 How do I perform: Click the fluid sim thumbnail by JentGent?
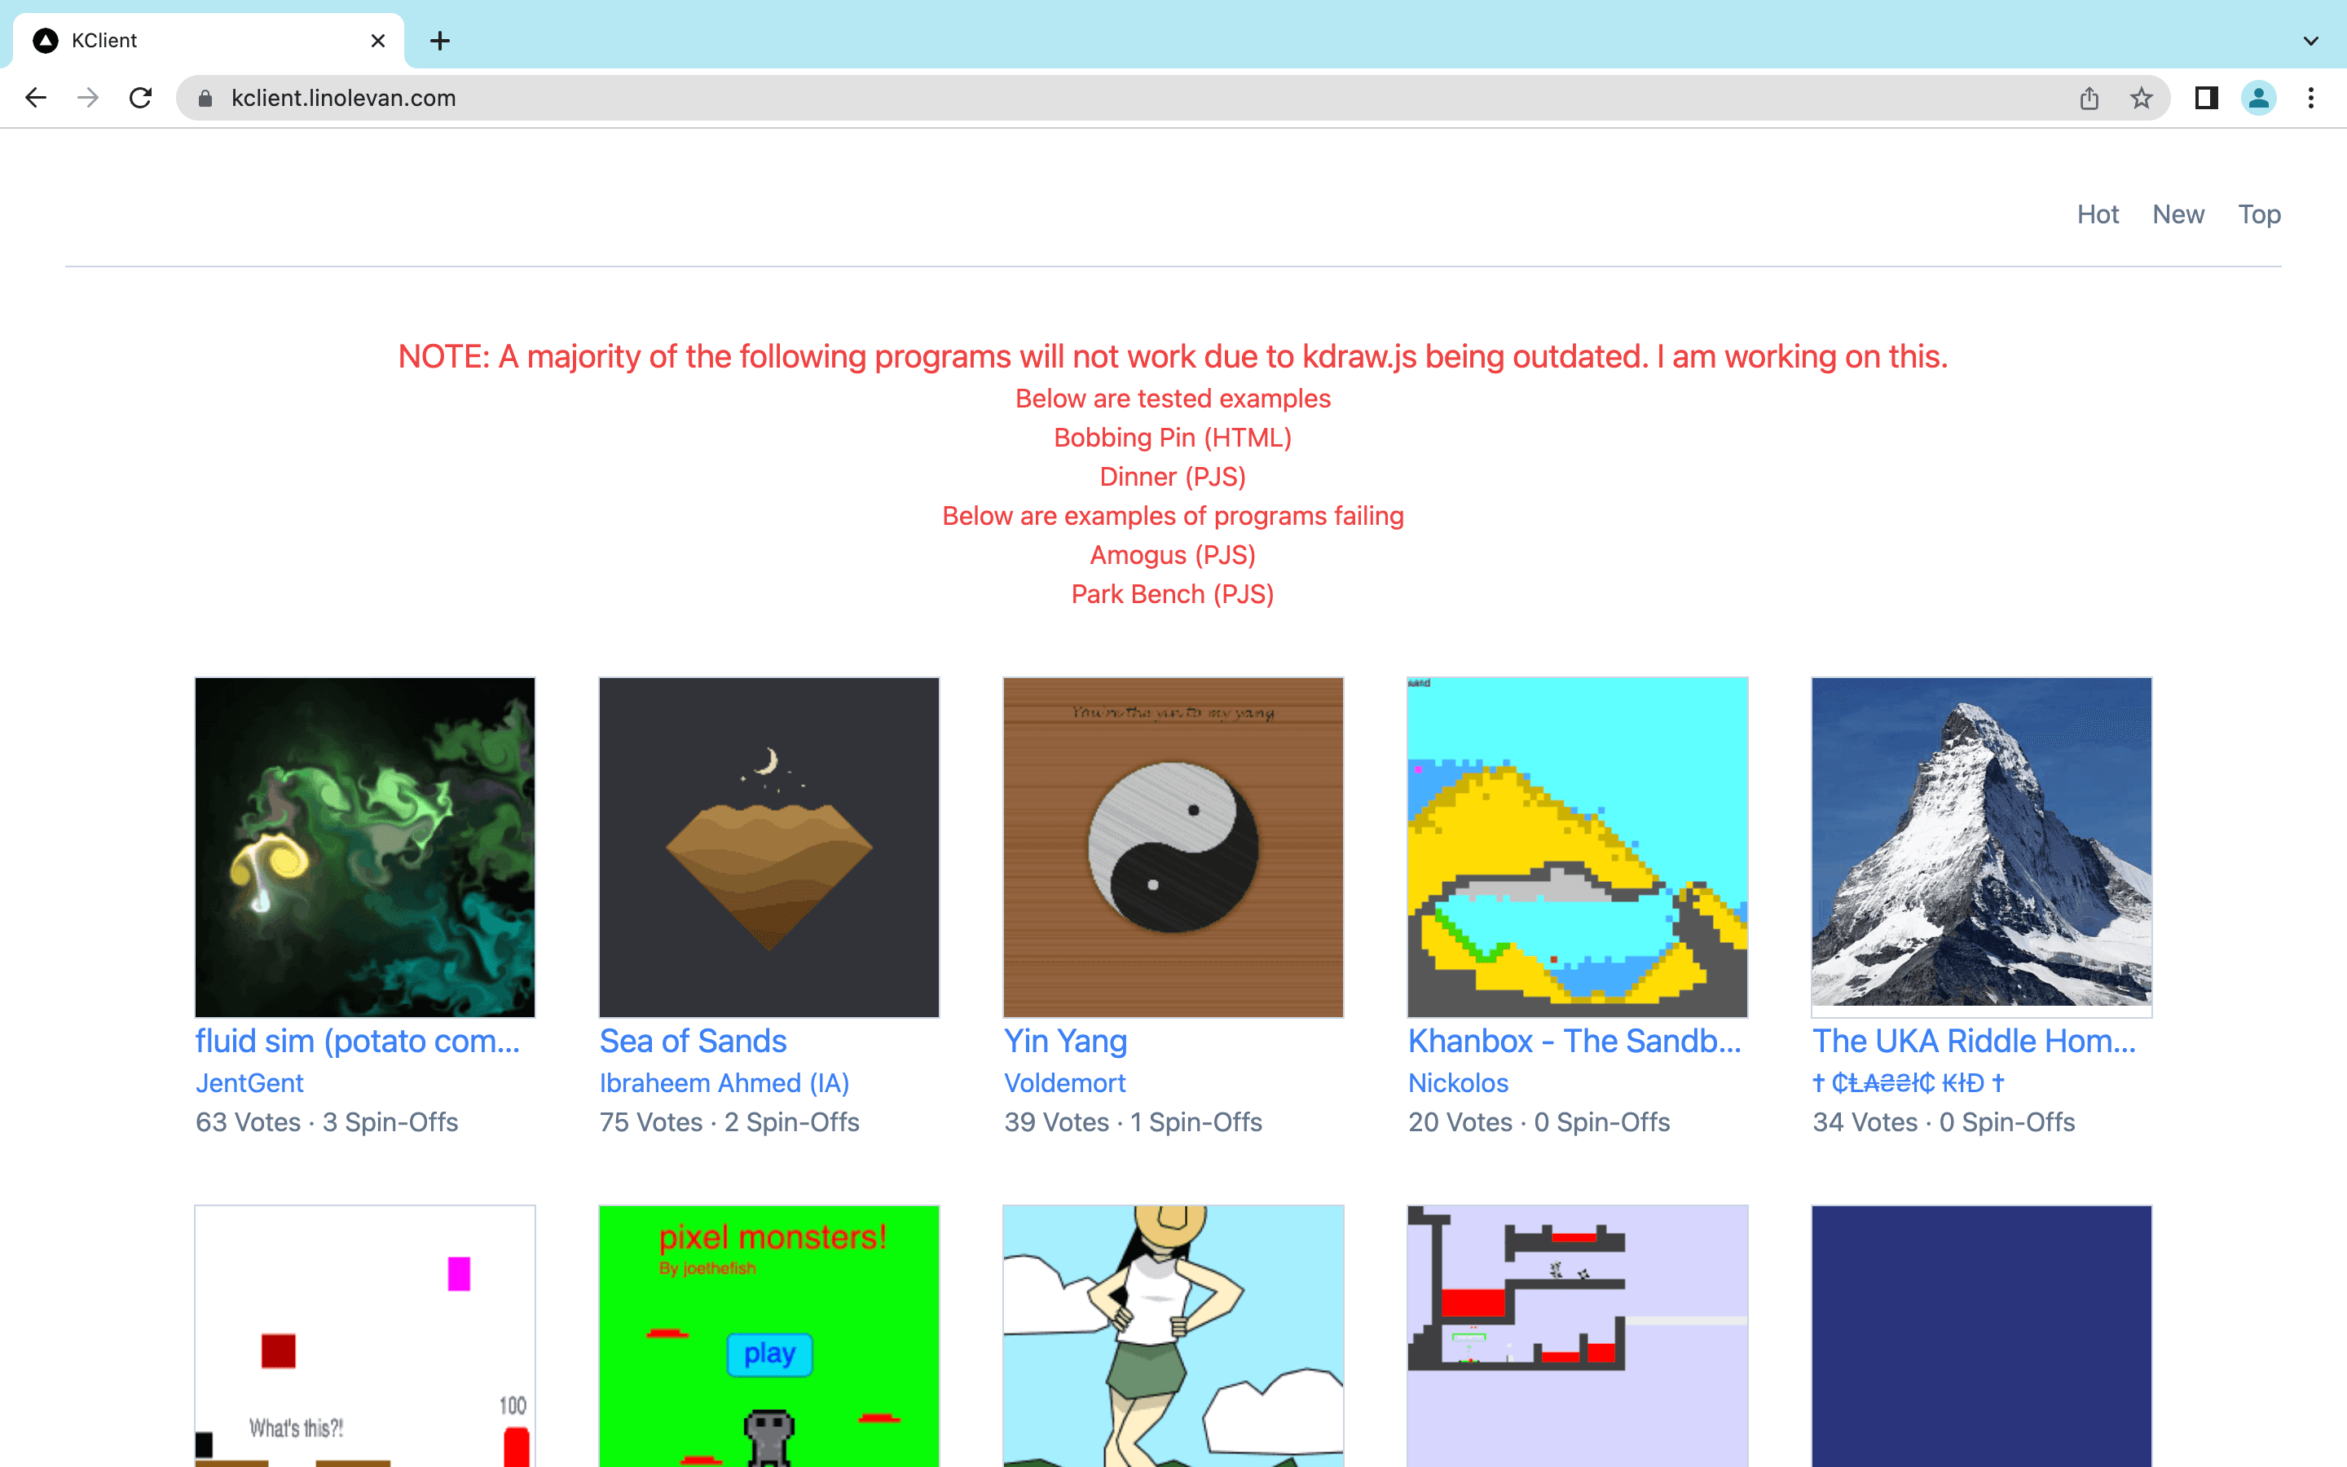[365, 845]
